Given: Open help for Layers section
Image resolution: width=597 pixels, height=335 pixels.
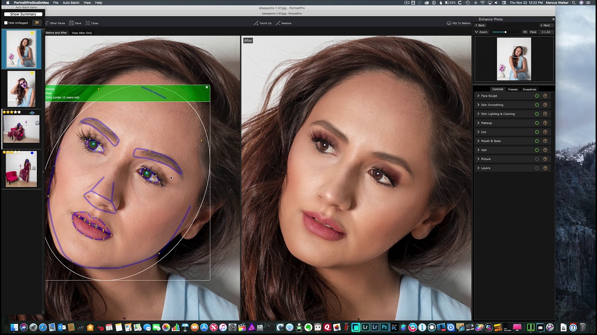Looking at the screenshot, I should click(x=545, y=168).
